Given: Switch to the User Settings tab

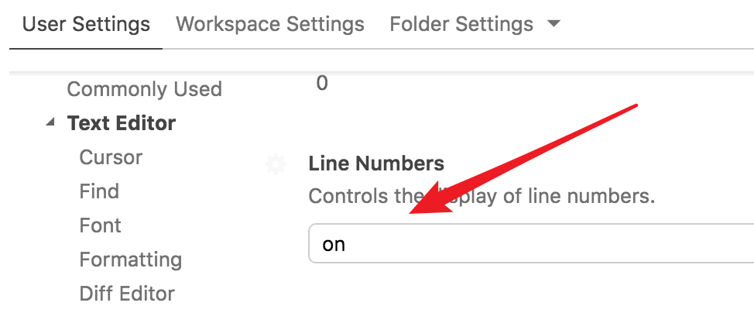Looking at the screenshot, I should (86, 24).
